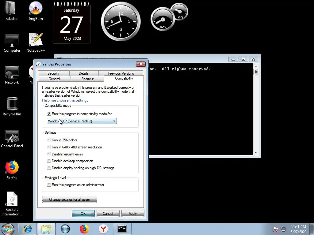Enable Run in 640 x 480 screen resolution
Screen dimensions: 314x235
49,147
